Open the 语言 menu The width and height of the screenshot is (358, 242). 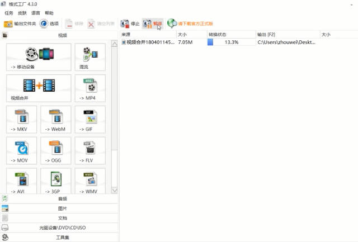click(x=36, y=13)
